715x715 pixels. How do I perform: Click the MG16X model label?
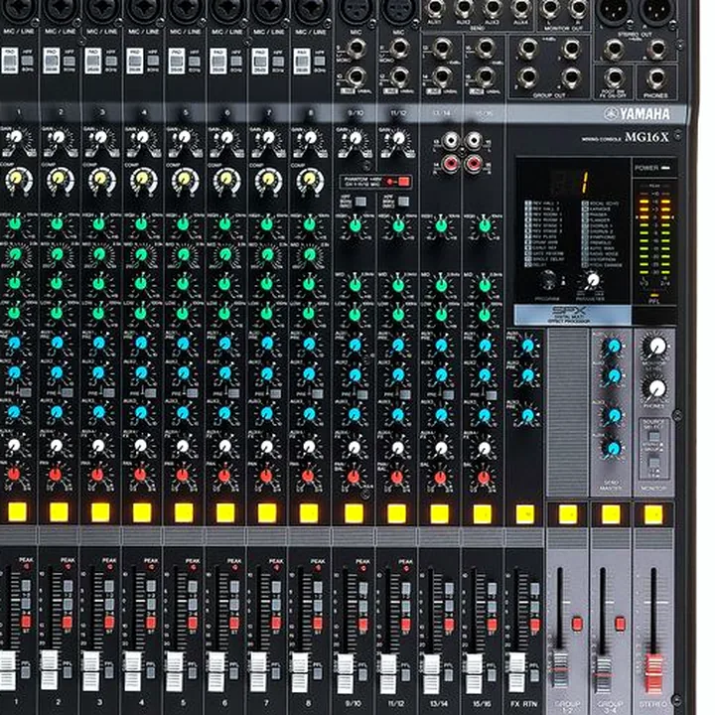click(x=646, y=137)
